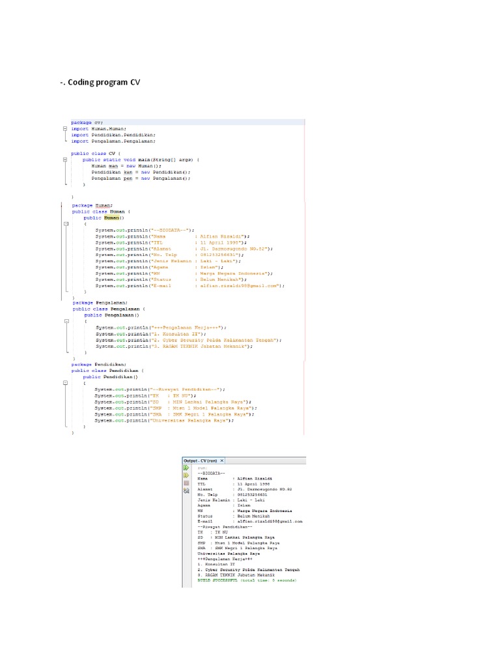500x667 pixels.
Task: Click the E-mail output line
Action: point(250,521)
